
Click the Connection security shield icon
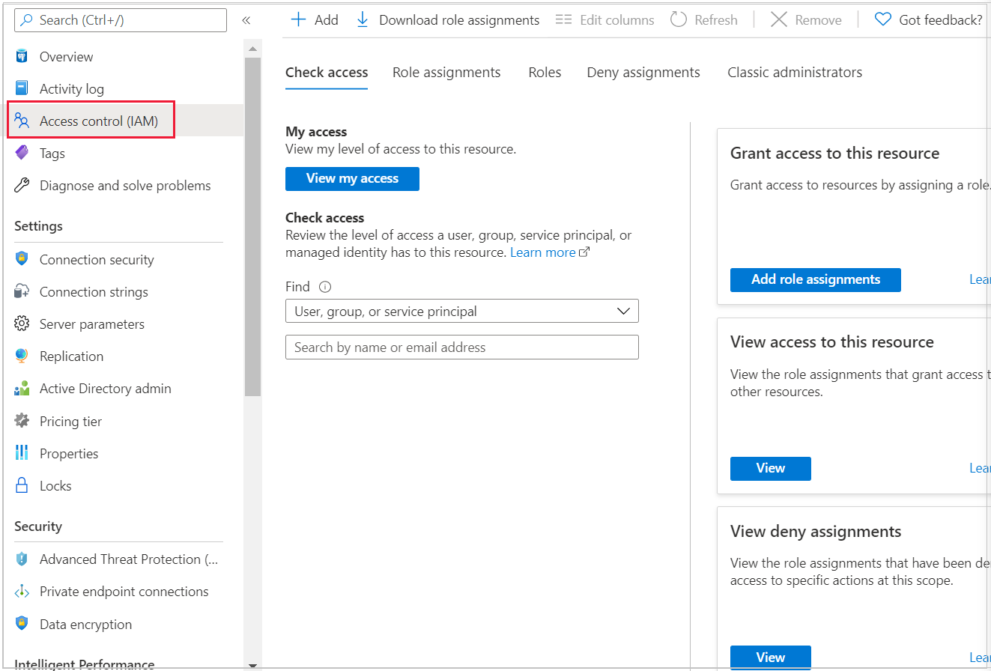point(22,260)
